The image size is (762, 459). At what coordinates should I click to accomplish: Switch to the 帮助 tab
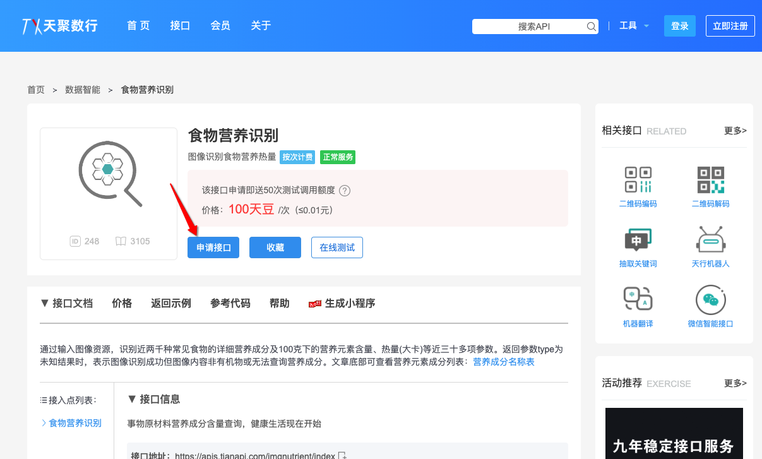tap(280, 303)
